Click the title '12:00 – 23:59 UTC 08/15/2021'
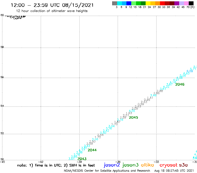 tap(52, 5)
